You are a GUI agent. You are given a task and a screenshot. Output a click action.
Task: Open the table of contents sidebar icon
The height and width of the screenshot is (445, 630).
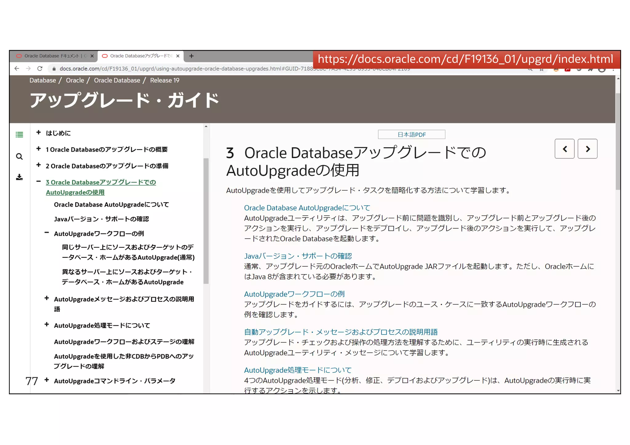(19, 135)
